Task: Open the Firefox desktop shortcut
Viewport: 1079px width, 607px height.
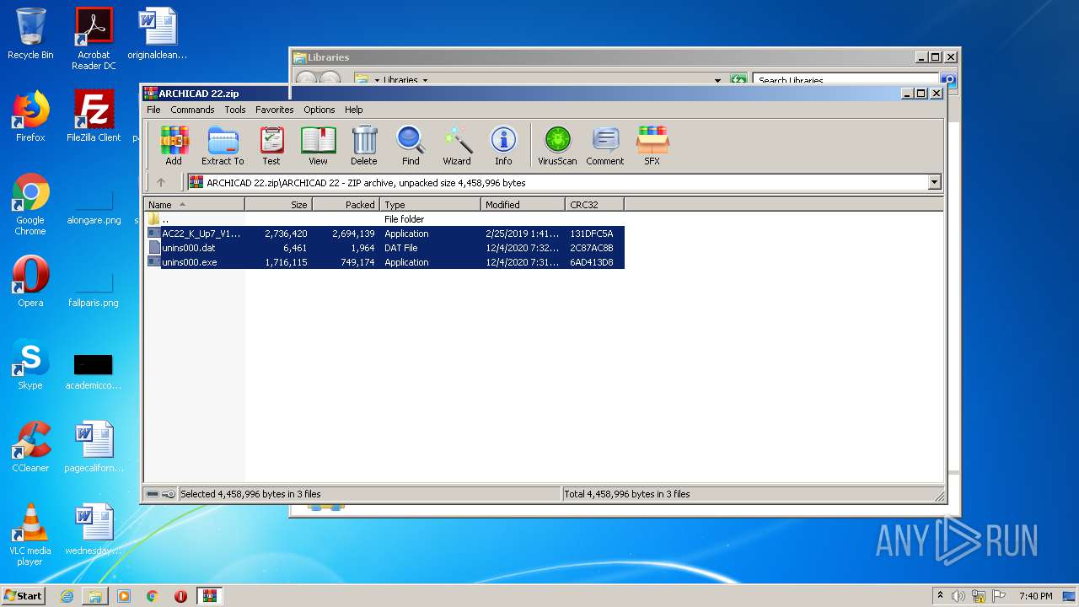Action: 30,115
